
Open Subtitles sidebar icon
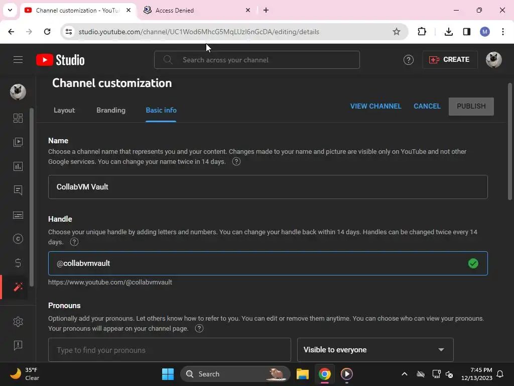click(x=18, y=215)
